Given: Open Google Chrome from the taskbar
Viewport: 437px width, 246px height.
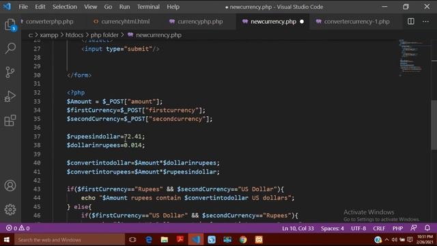Looking at the screenshot, I should 243,240.
